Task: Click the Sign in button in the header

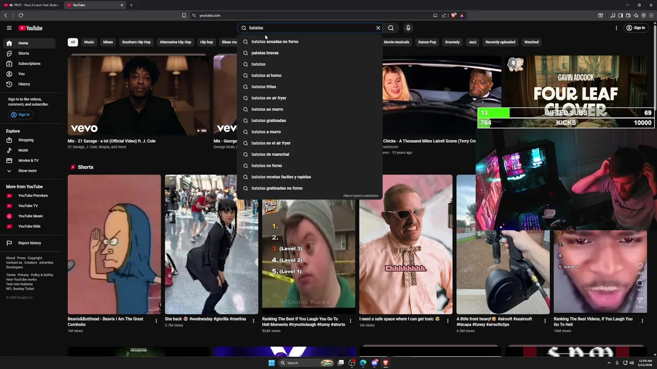Action: point(636,28)
